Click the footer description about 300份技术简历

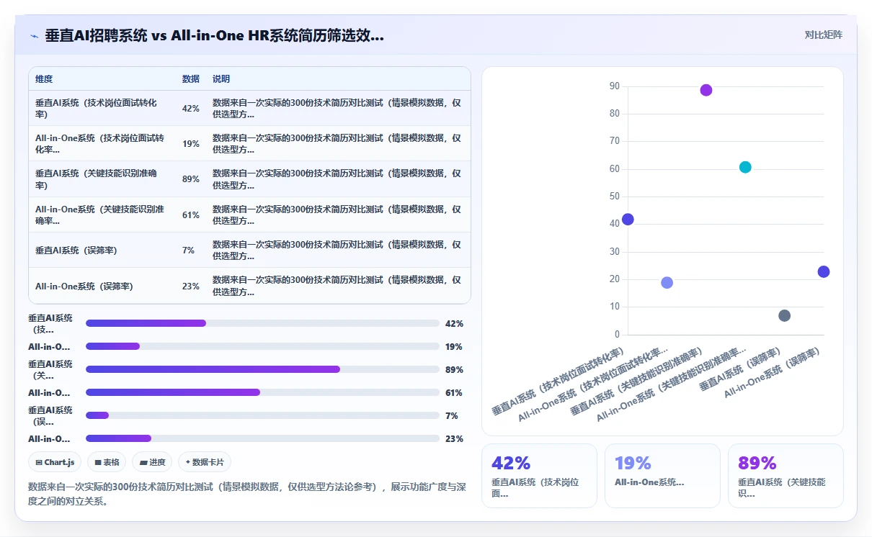coord(246,494)
